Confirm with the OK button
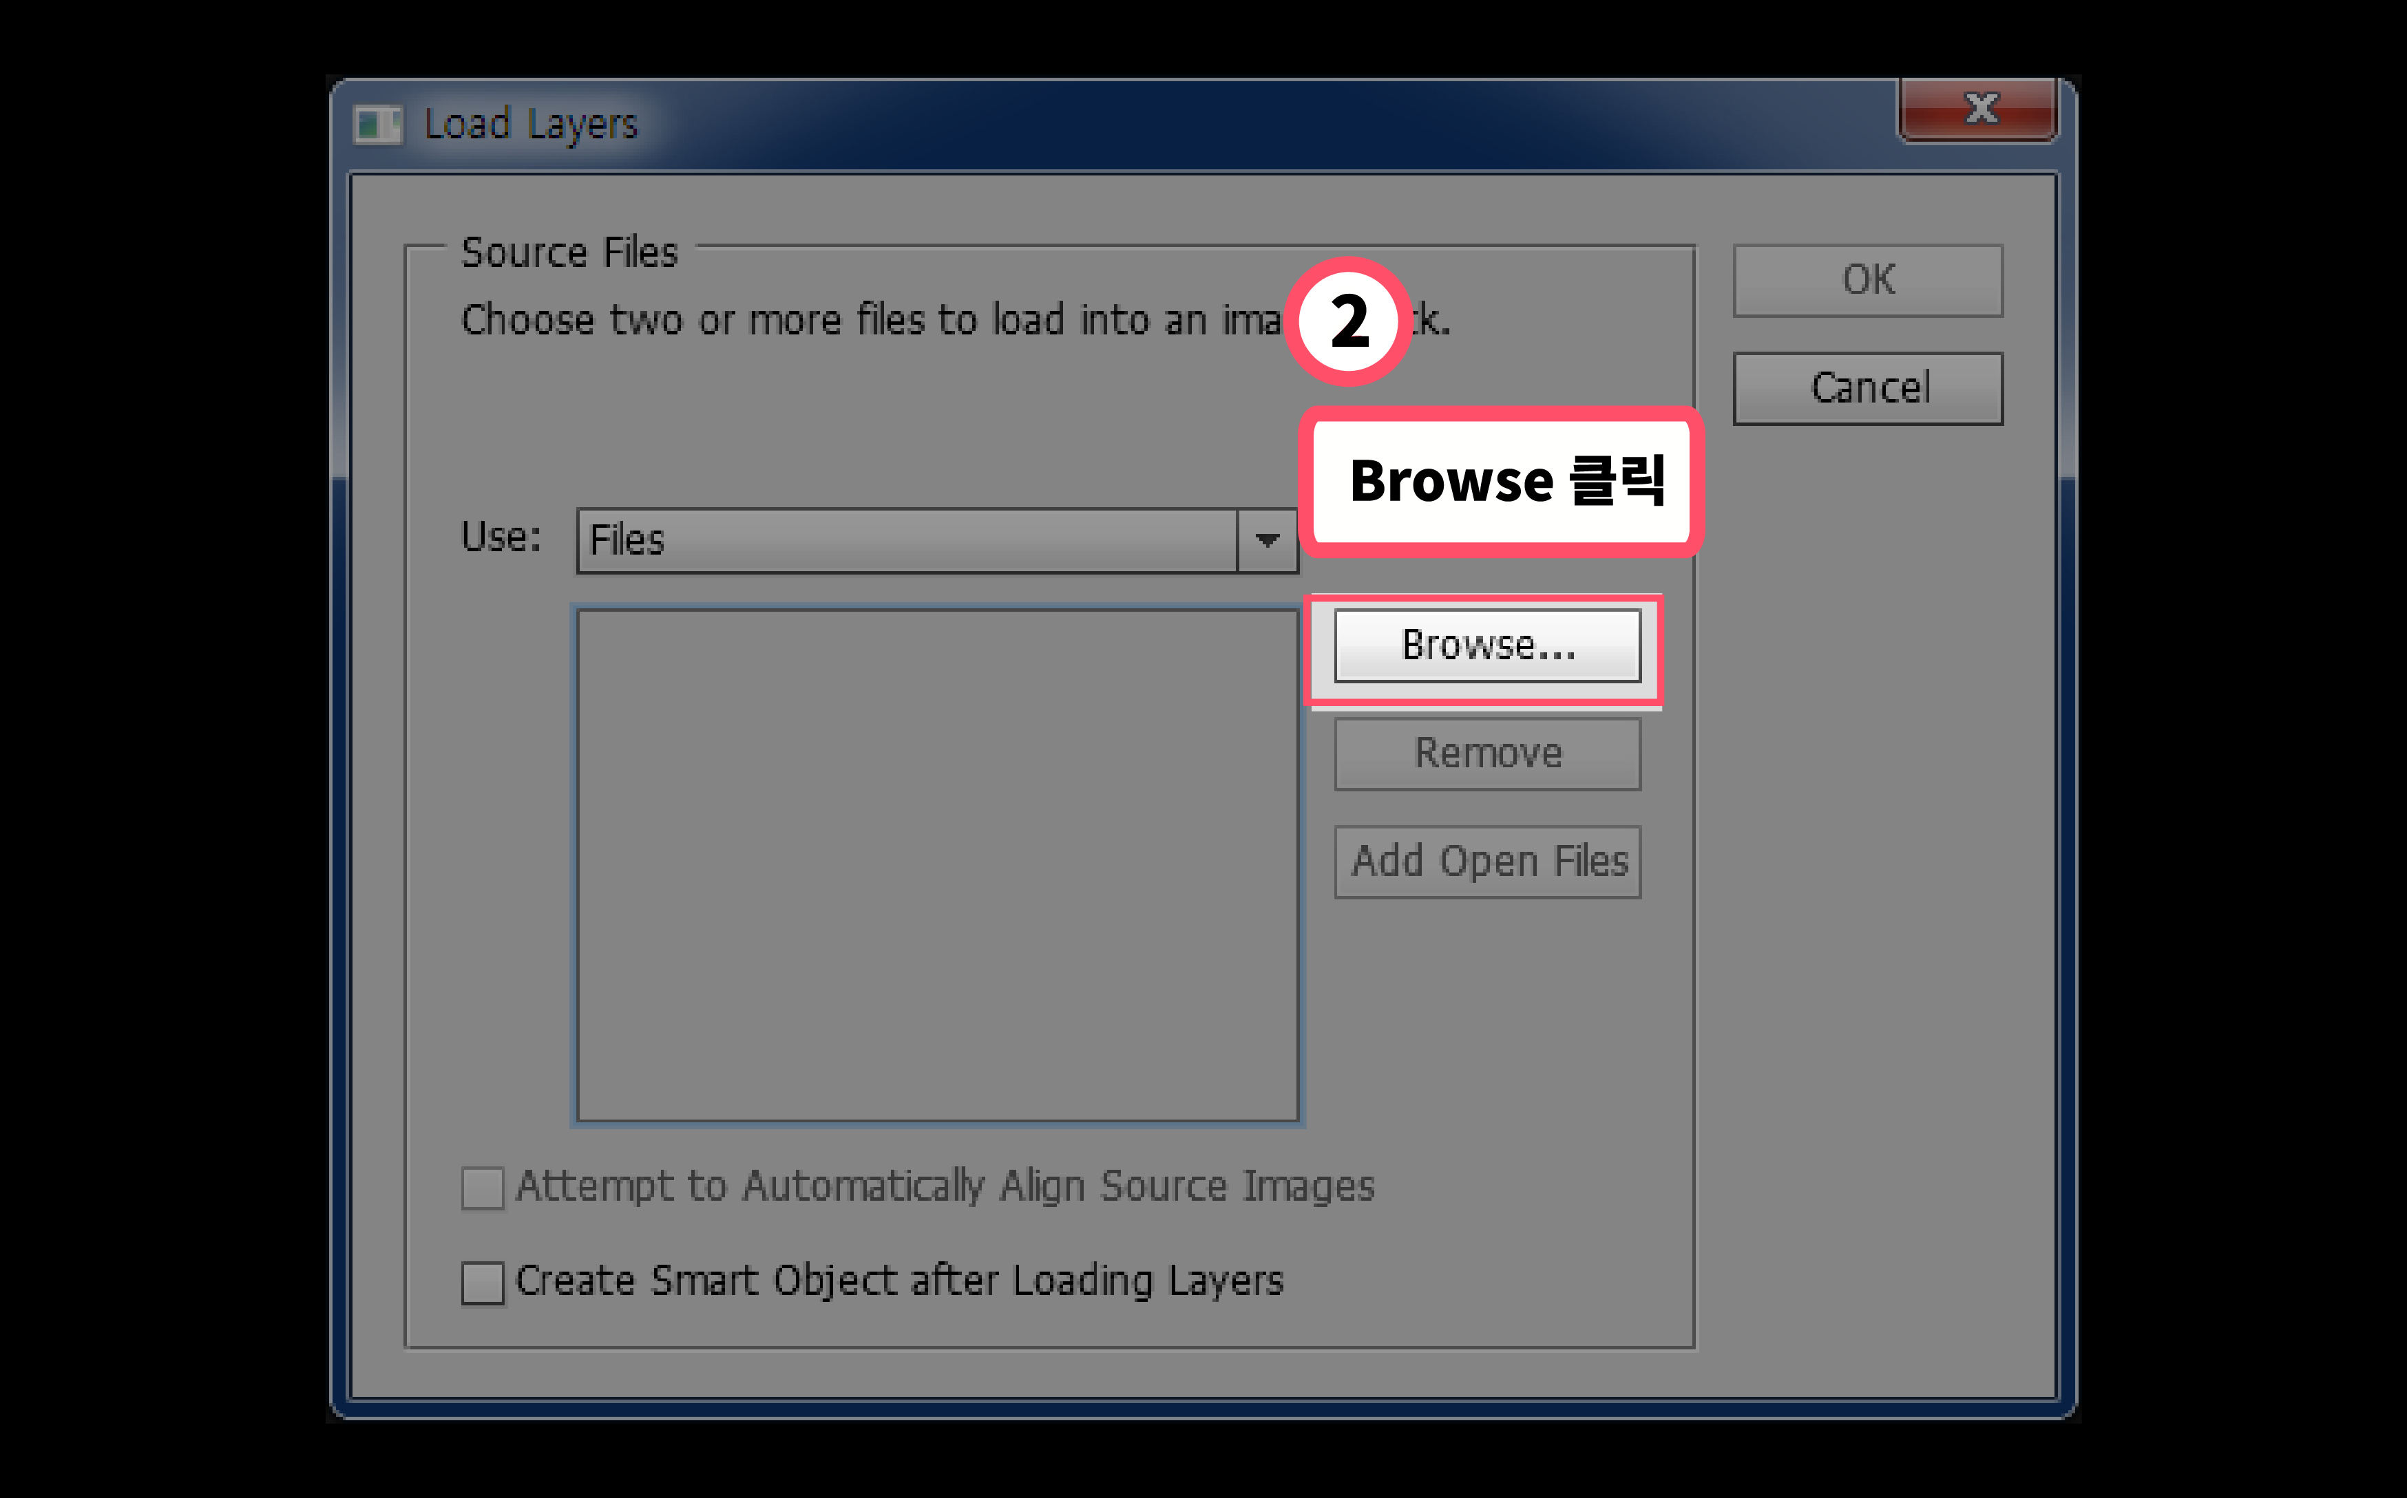This screenshot has width=2407, height=1498. coord(1868,280)
